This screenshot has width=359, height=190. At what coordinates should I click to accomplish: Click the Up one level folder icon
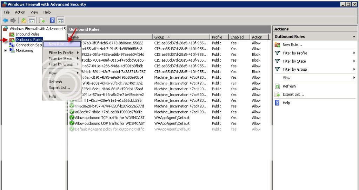click(23, 20)
